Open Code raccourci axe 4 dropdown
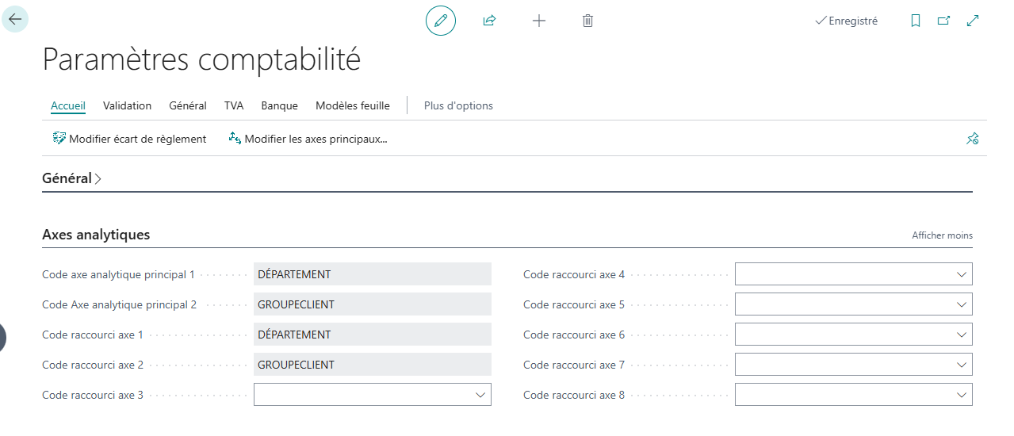The image size is (1014, 436). [961, 274]
